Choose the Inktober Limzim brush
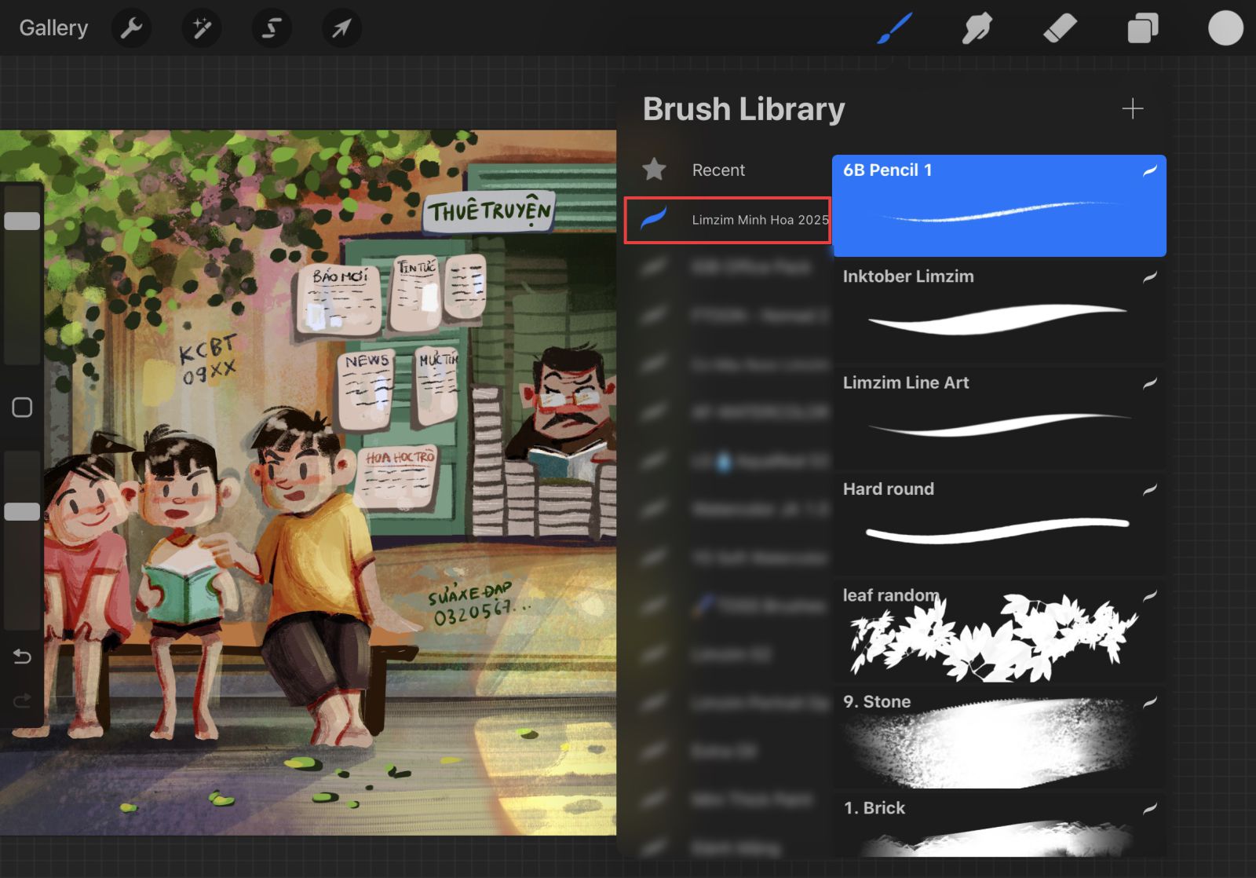The height and width of the screenshot is (878, 1256). (999, 312)
